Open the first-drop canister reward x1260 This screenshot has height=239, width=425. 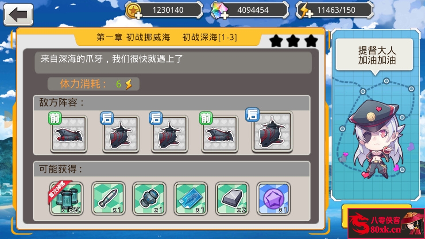tap(66, 199)
